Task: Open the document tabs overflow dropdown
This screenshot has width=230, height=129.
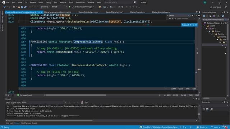Action: point(197,12)
